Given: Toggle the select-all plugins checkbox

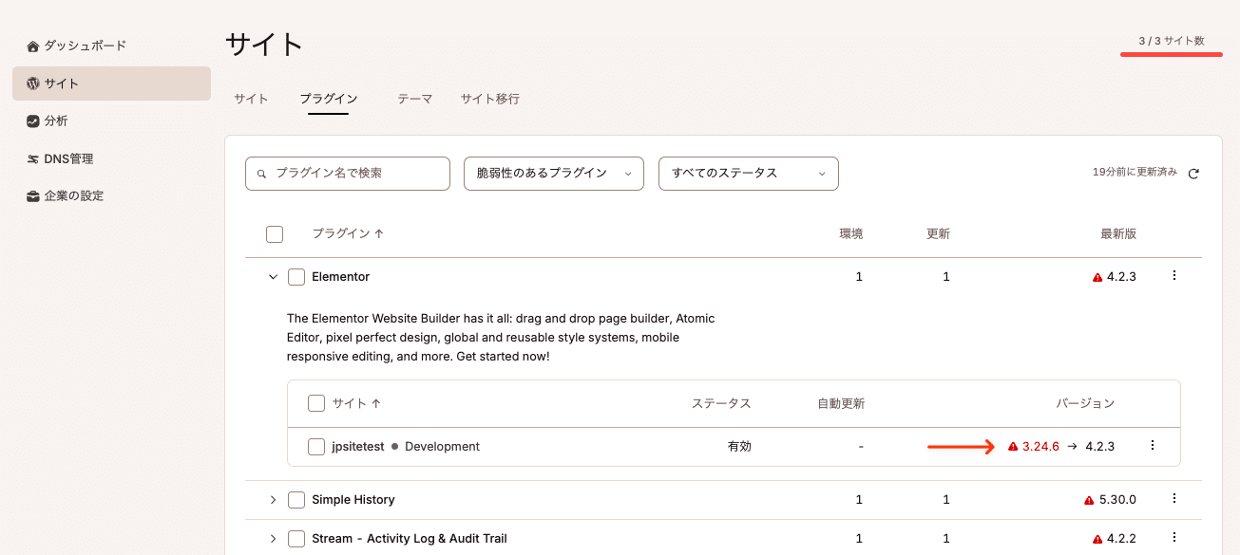Looking at the screenshot, I should click(x=275, y=234).
